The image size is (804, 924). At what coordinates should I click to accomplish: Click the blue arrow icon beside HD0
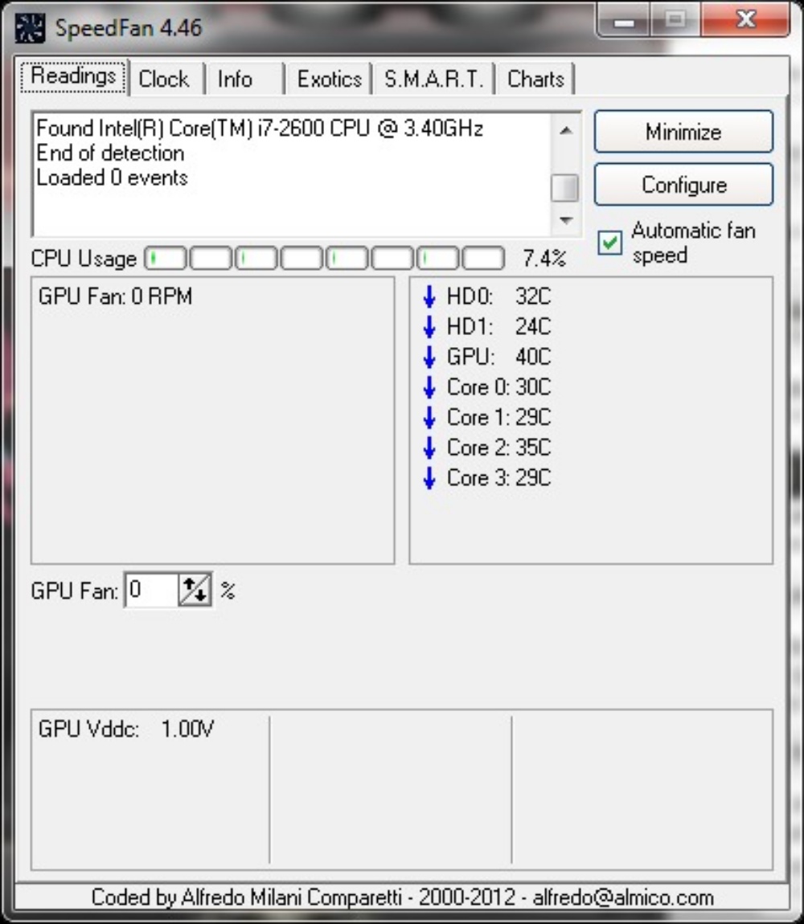[429, 297]
